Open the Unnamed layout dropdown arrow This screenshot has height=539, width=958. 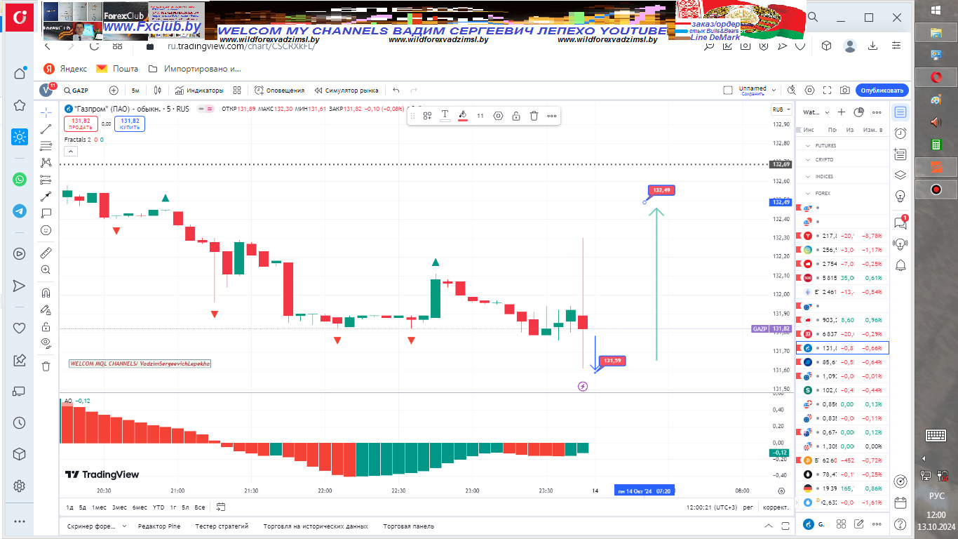[774, 91]
